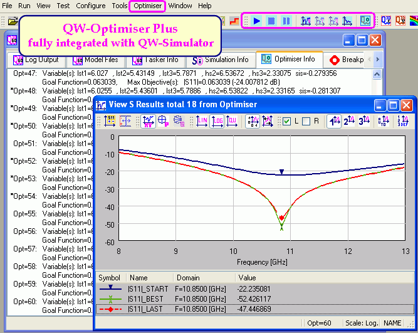Viewport: 418px width, 333px height.
Task: Click the open folder icon in toolbar
Action: pos(12,21)
